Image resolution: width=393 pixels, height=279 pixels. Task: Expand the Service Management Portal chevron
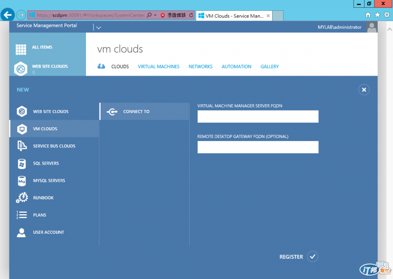(x=99, y=28)
